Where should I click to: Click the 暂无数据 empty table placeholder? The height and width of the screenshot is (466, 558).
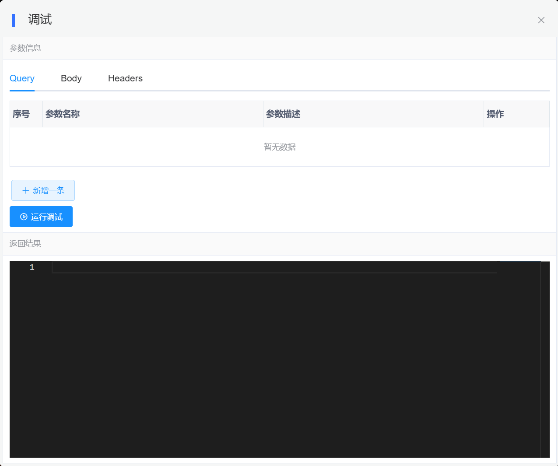[280, 147]
